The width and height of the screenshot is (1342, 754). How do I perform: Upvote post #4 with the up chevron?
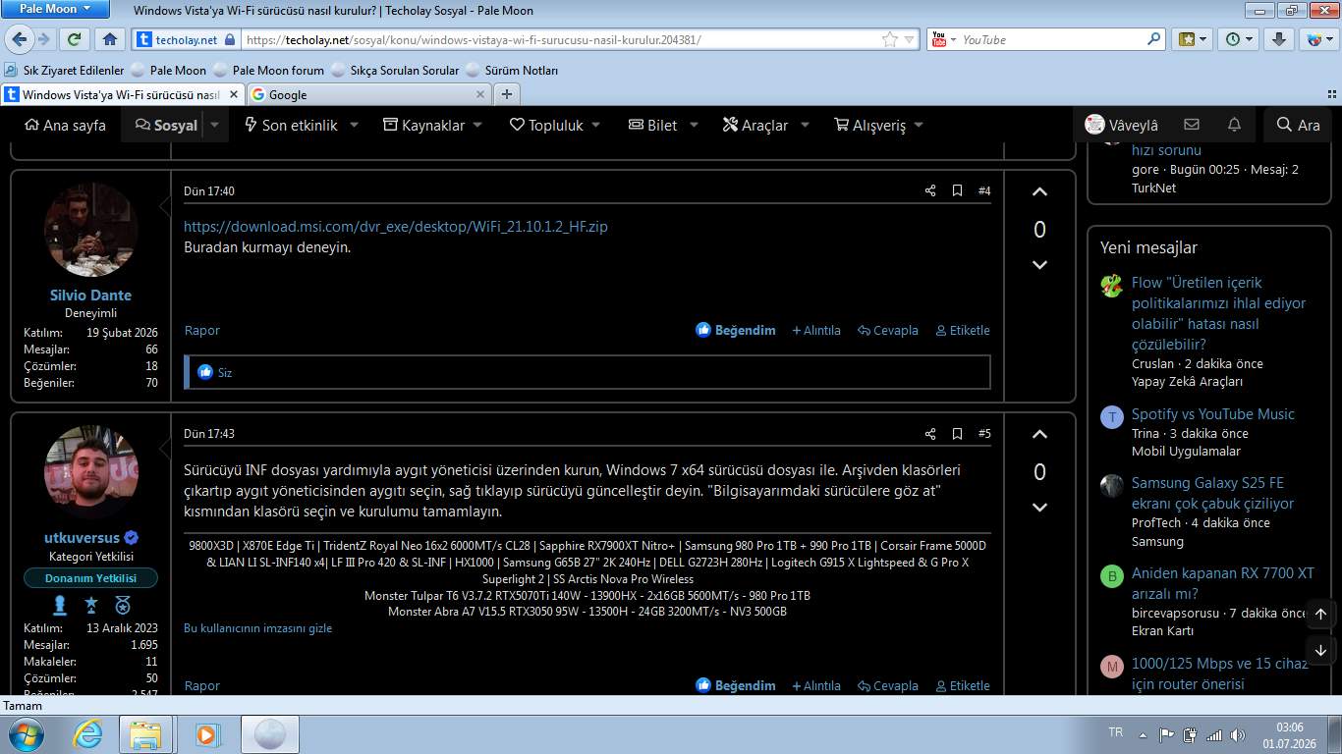point(1039,192)
